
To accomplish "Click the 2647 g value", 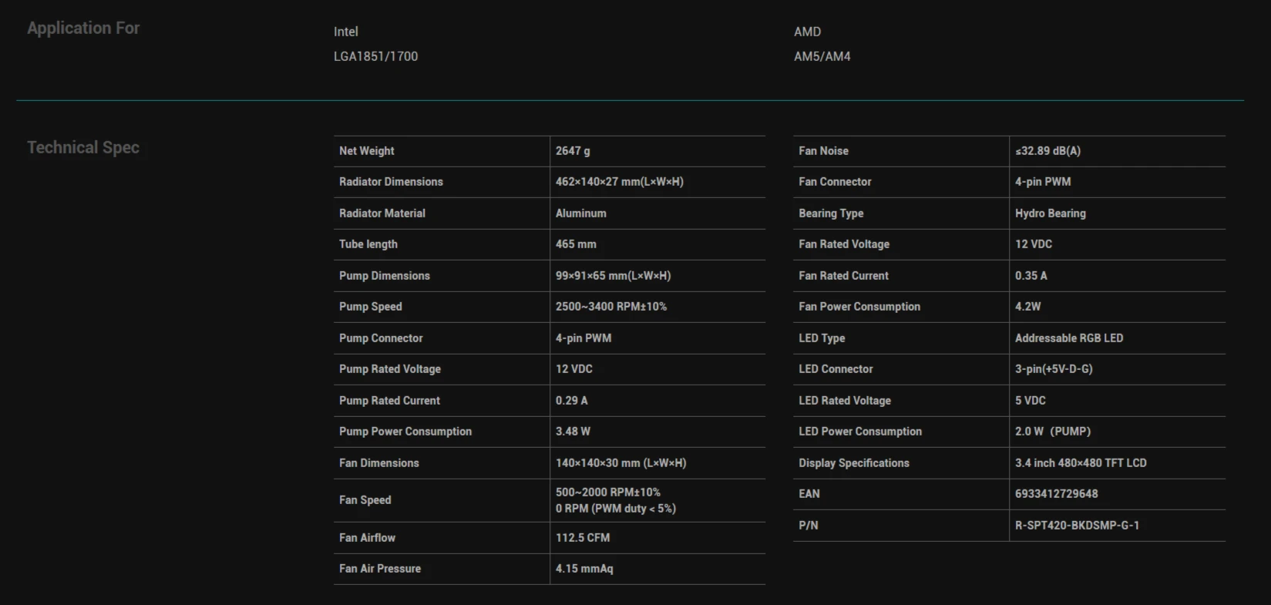I will tap(573, 151).
